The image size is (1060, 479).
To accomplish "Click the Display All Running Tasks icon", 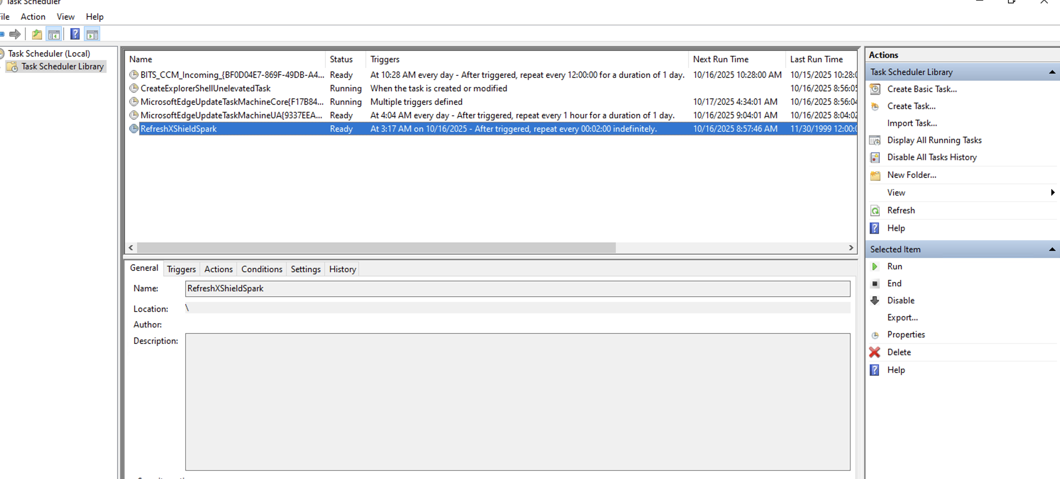I will [x=875, y=140].
